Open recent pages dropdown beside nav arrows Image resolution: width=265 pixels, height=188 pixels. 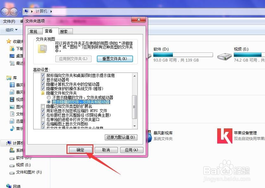[20, 12]
